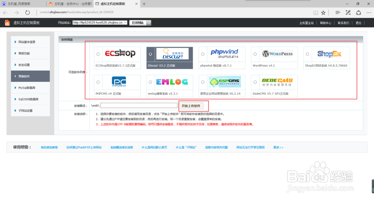Image resolution: width=374 pixels, height=201 pixels.
Task: Refresh the page
Action: [27, 13]
